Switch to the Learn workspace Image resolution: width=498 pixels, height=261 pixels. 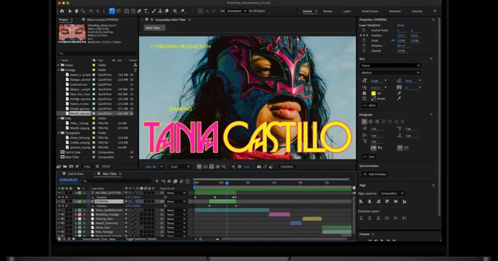pos(347,11)
